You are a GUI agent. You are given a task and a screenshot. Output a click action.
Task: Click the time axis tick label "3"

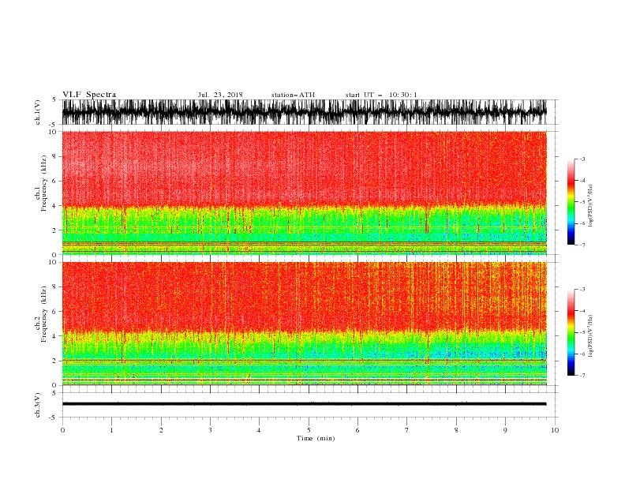click(210, 430)
